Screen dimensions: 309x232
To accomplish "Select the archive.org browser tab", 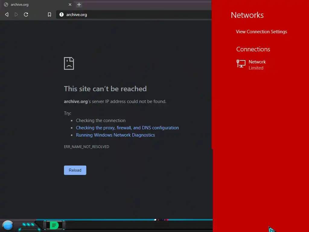I will coord(37,5).
